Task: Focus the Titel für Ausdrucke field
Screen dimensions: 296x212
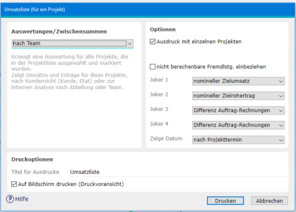Action: 177,172
